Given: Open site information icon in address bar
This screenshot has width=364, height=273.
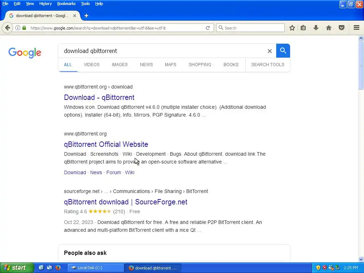Looking at the screenshot, I should point(18,28).
